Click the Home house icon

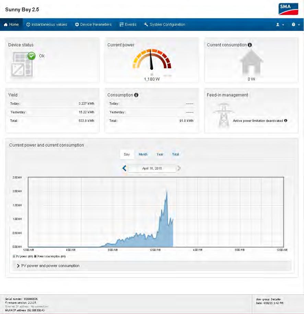tap(5, 25)
